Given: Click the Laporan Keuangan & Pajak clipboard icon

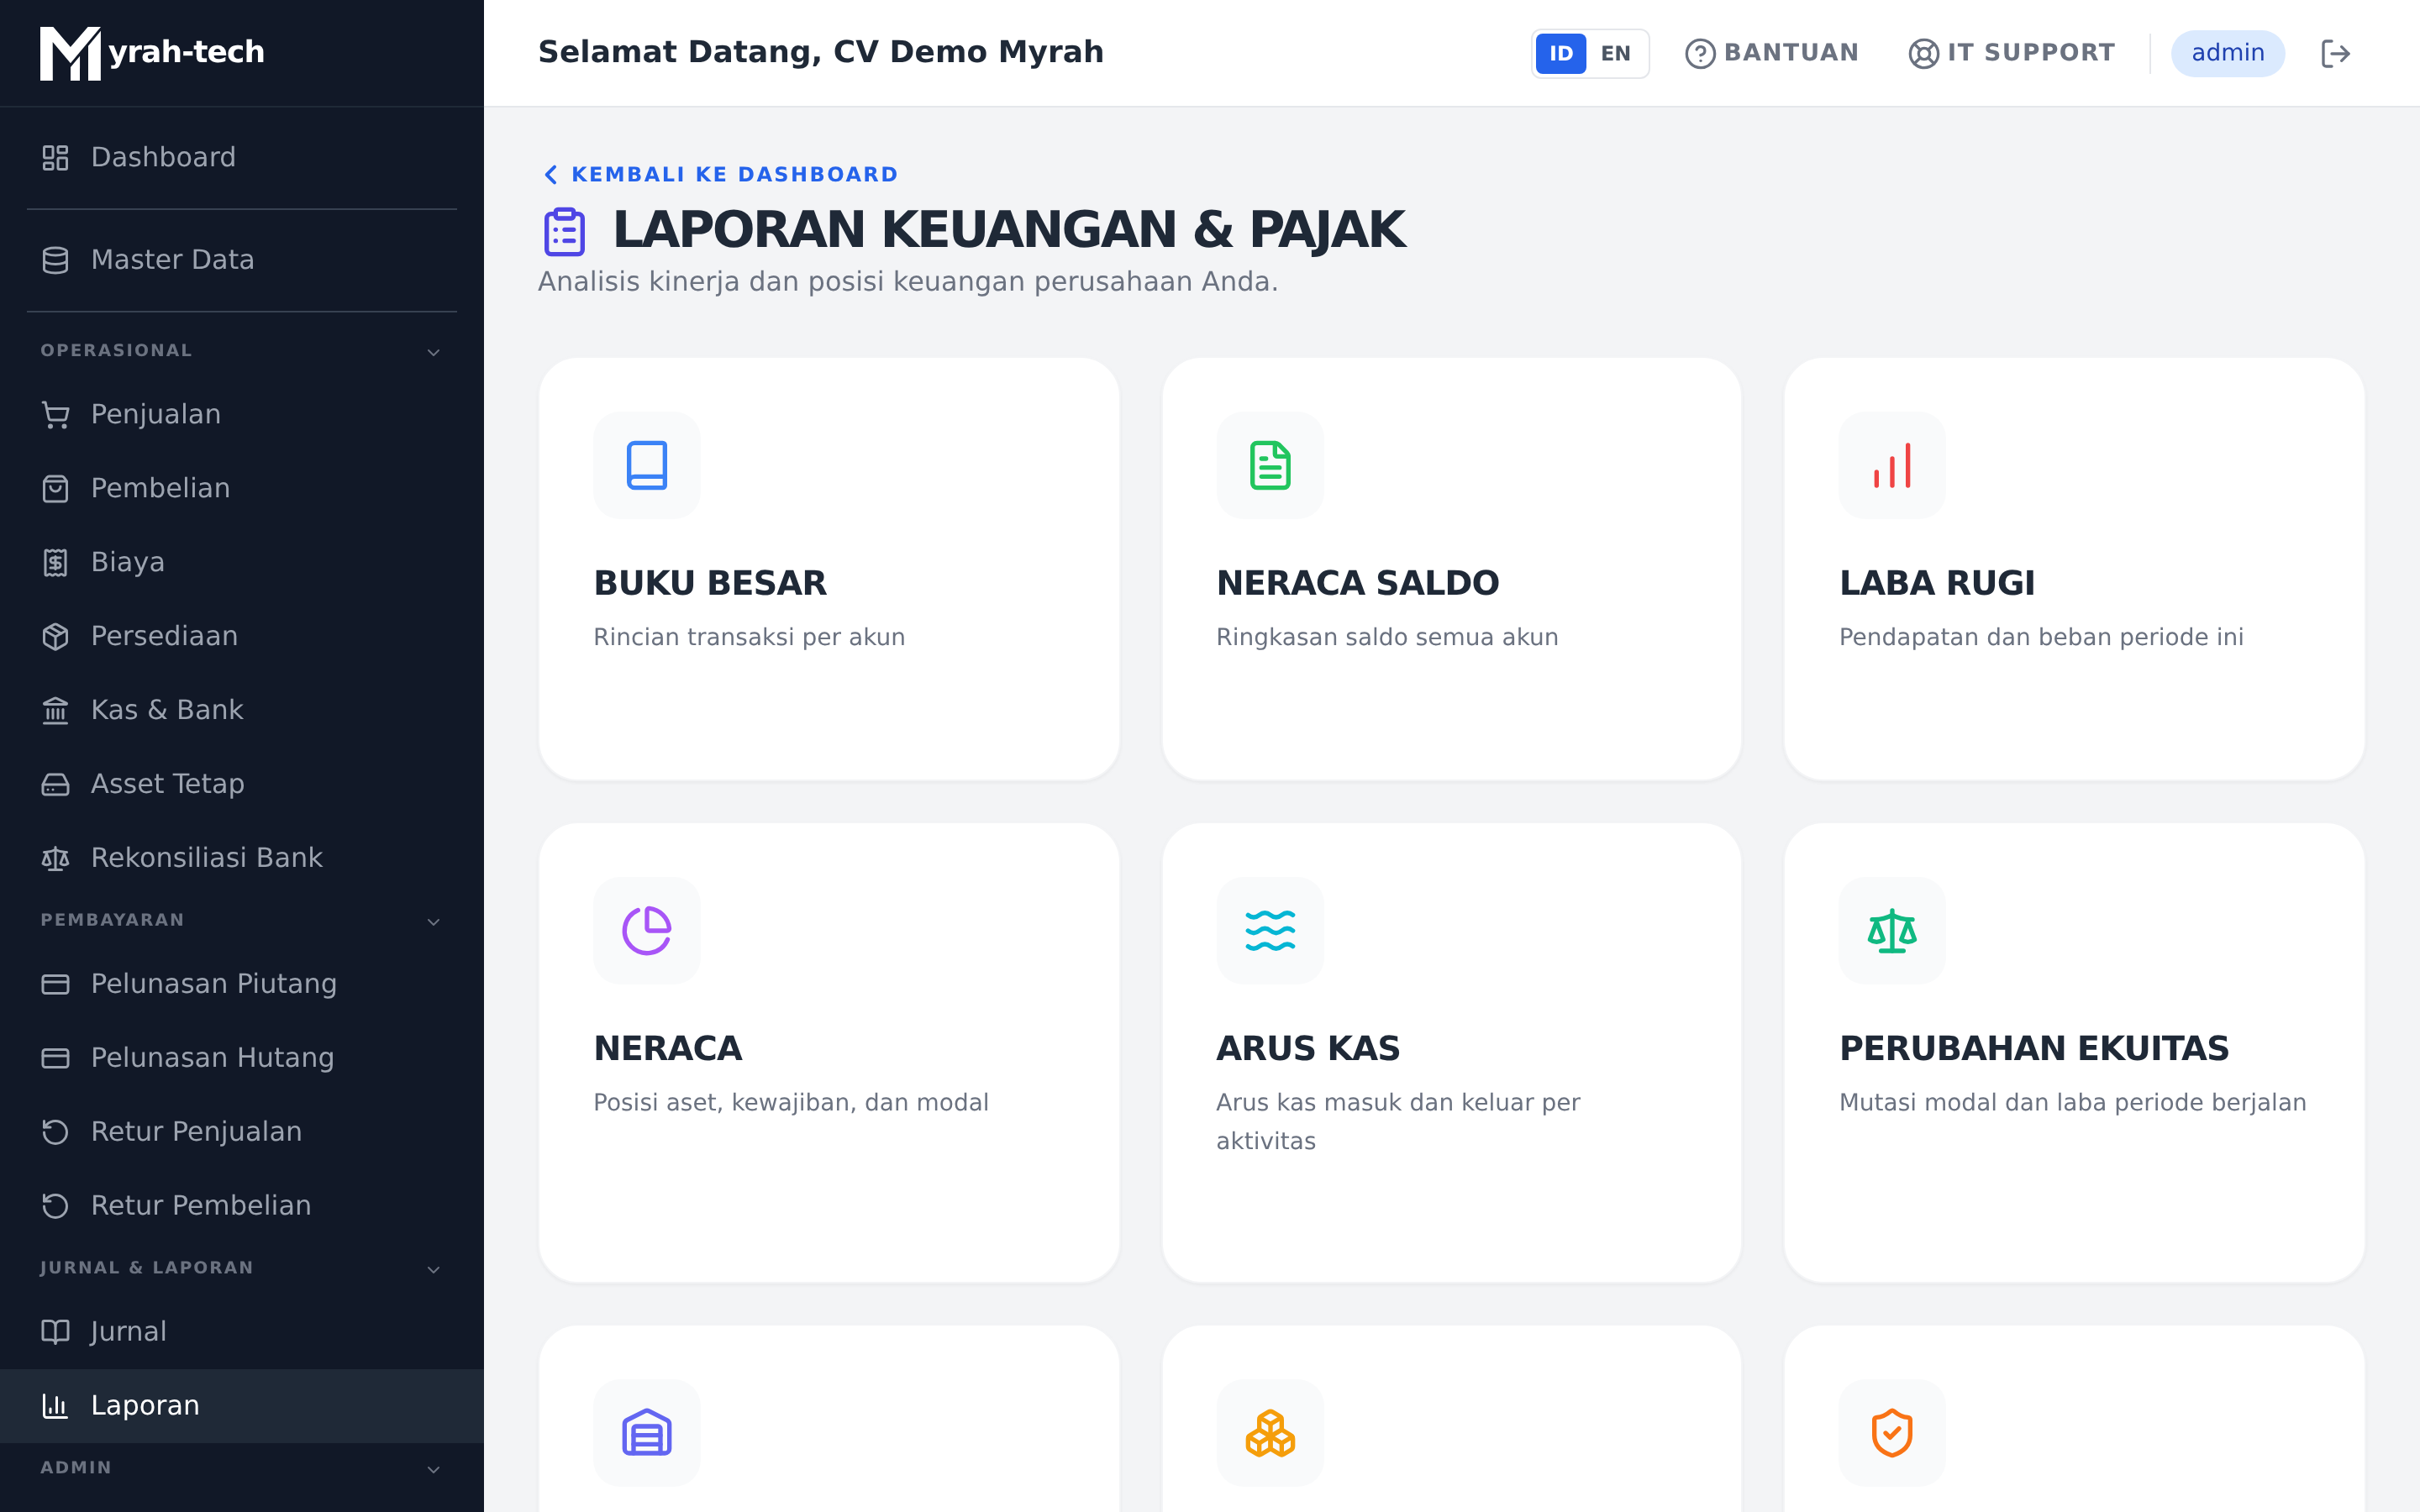Looking at the screenshot, I should [x=565, y=231].
